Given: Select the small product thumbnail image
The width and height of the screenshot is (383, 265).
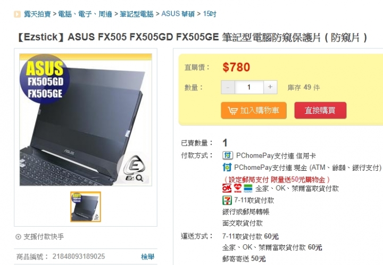Looking at the screenshot, I should [x=86, y=206].
